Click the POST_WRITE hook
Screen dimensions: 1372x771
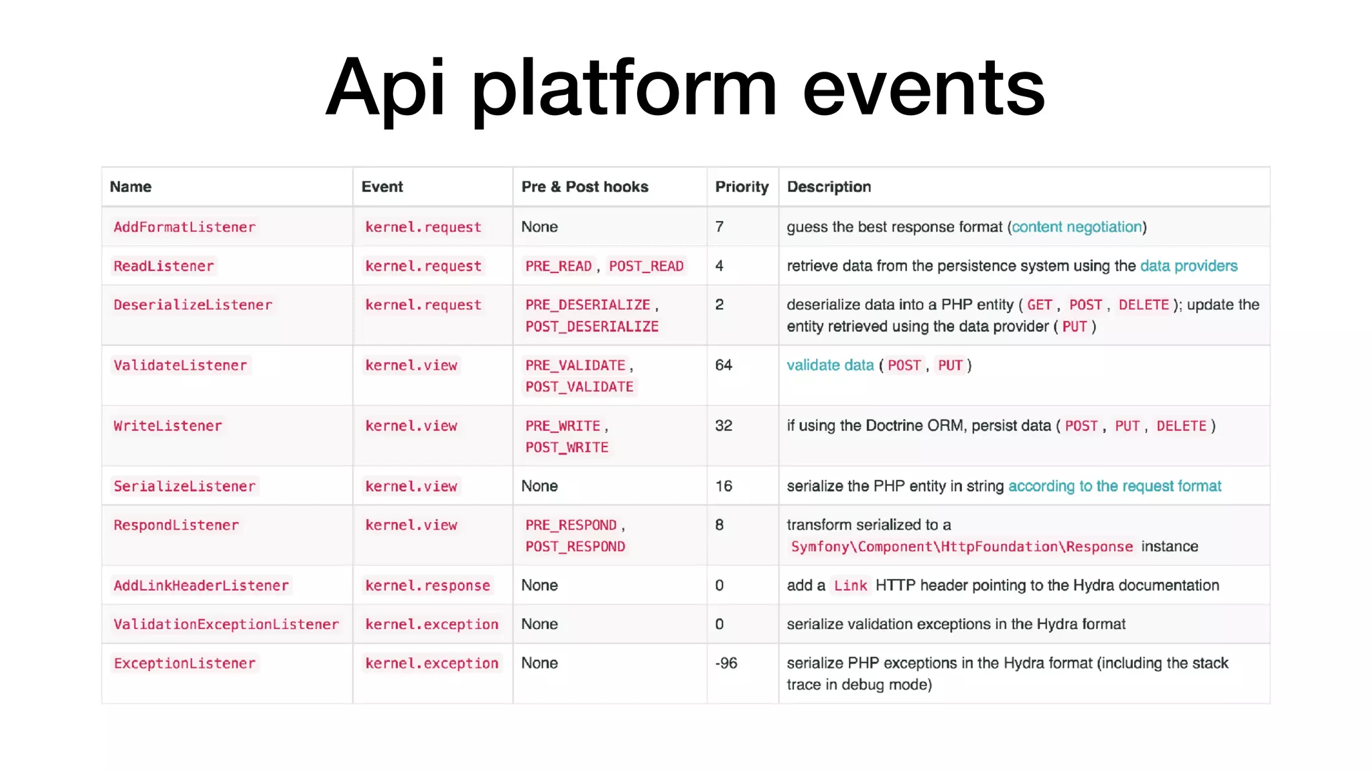pos(567,447)
